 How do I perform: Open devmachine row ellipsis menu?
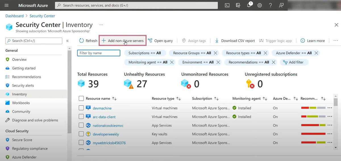[330, 108]
